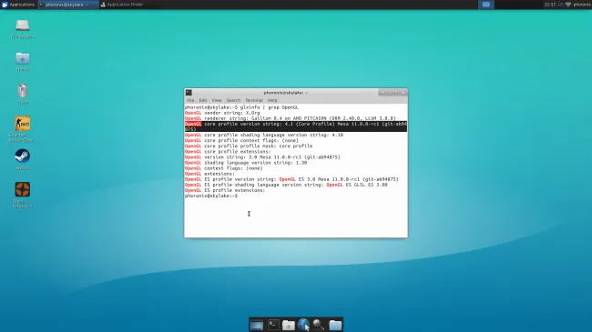
Task: Open the Applications menu in top panel
Action: click(x=17, y=5)
